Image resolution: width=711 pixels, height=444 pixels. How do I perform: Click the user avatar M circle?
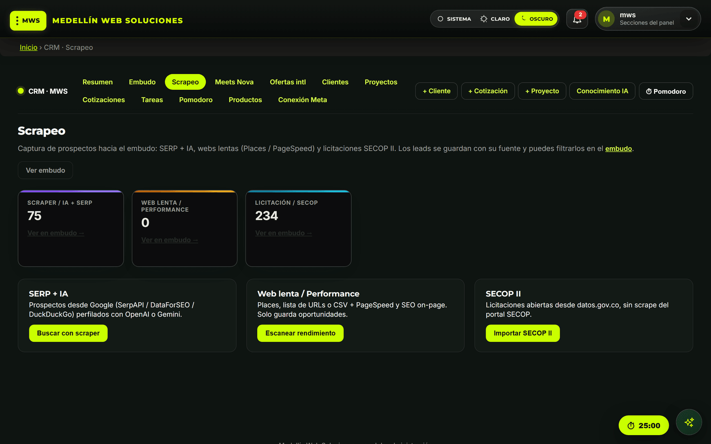pos(606,19)
